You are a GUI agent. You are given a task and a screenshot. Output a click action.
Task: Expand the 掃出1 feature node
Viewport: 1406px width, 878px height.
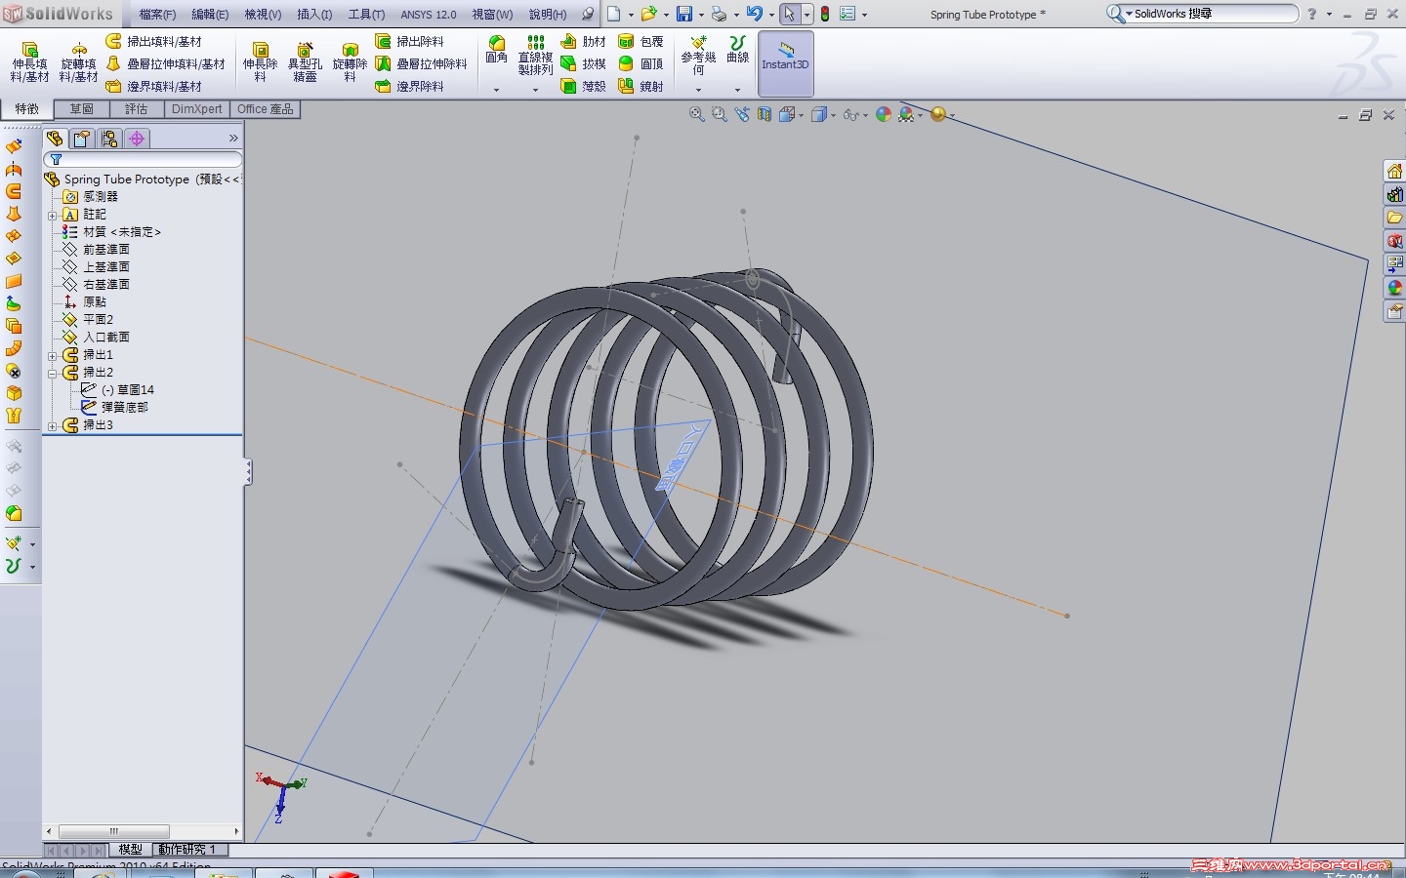[x=53, y=355]
